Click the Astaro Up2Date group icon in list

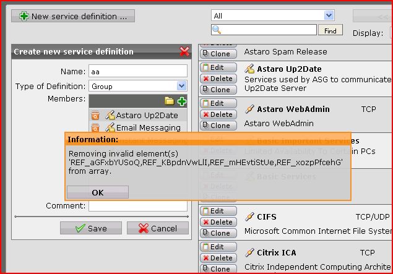click(249, 69)
